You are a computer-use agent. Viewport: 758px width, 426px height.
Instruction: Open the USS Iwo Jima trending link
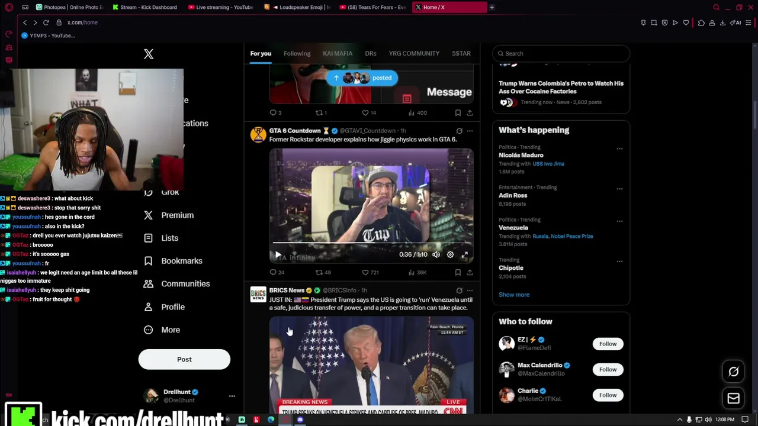[548, 163]
